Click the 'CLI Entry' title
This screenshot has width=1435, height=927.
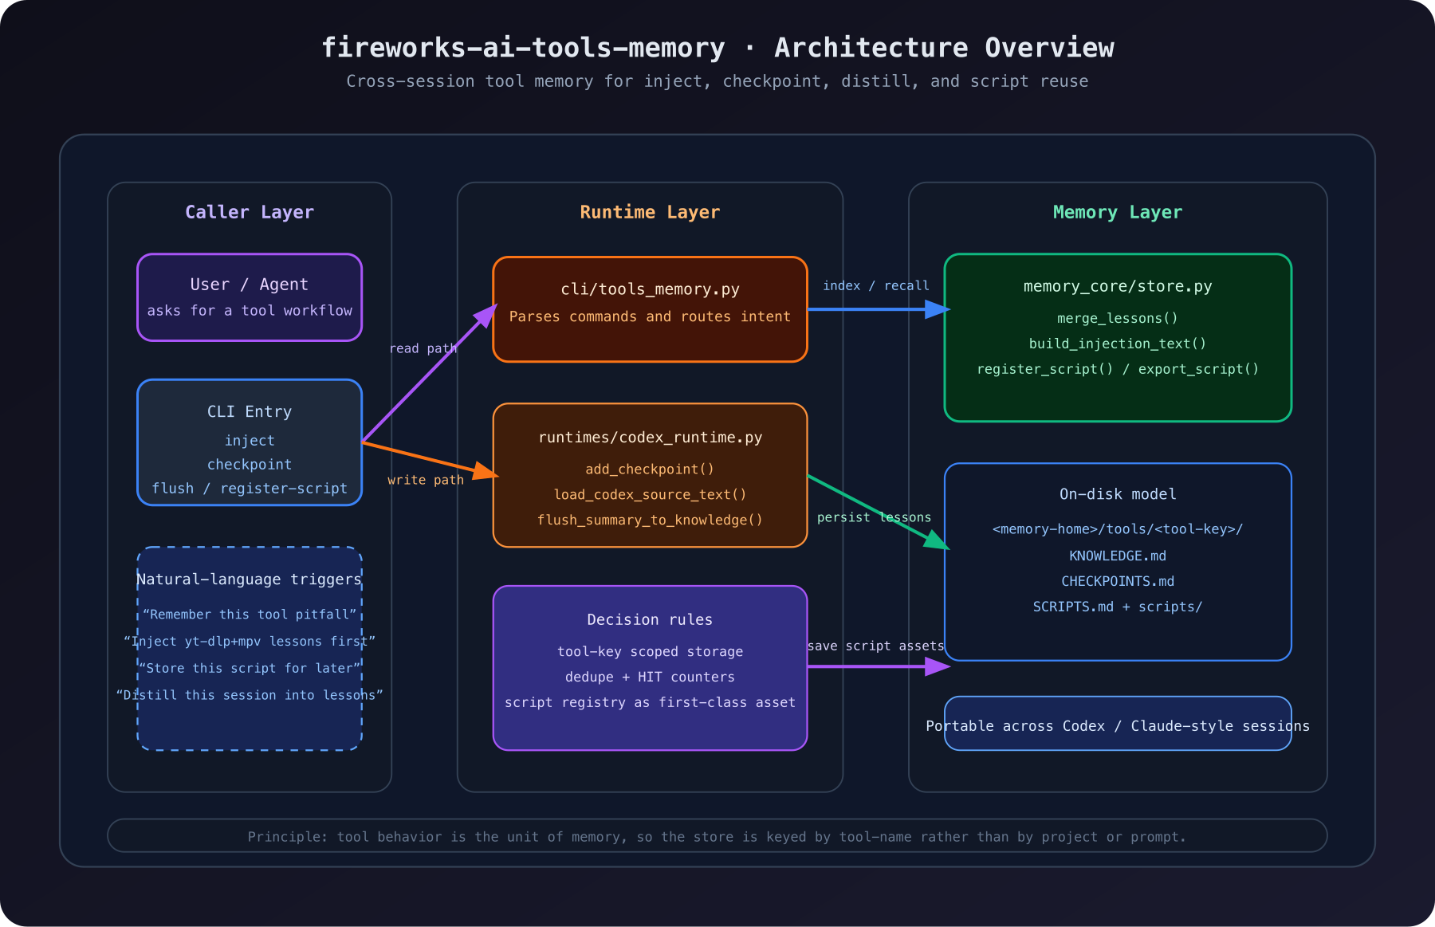[x=250, y=412]
